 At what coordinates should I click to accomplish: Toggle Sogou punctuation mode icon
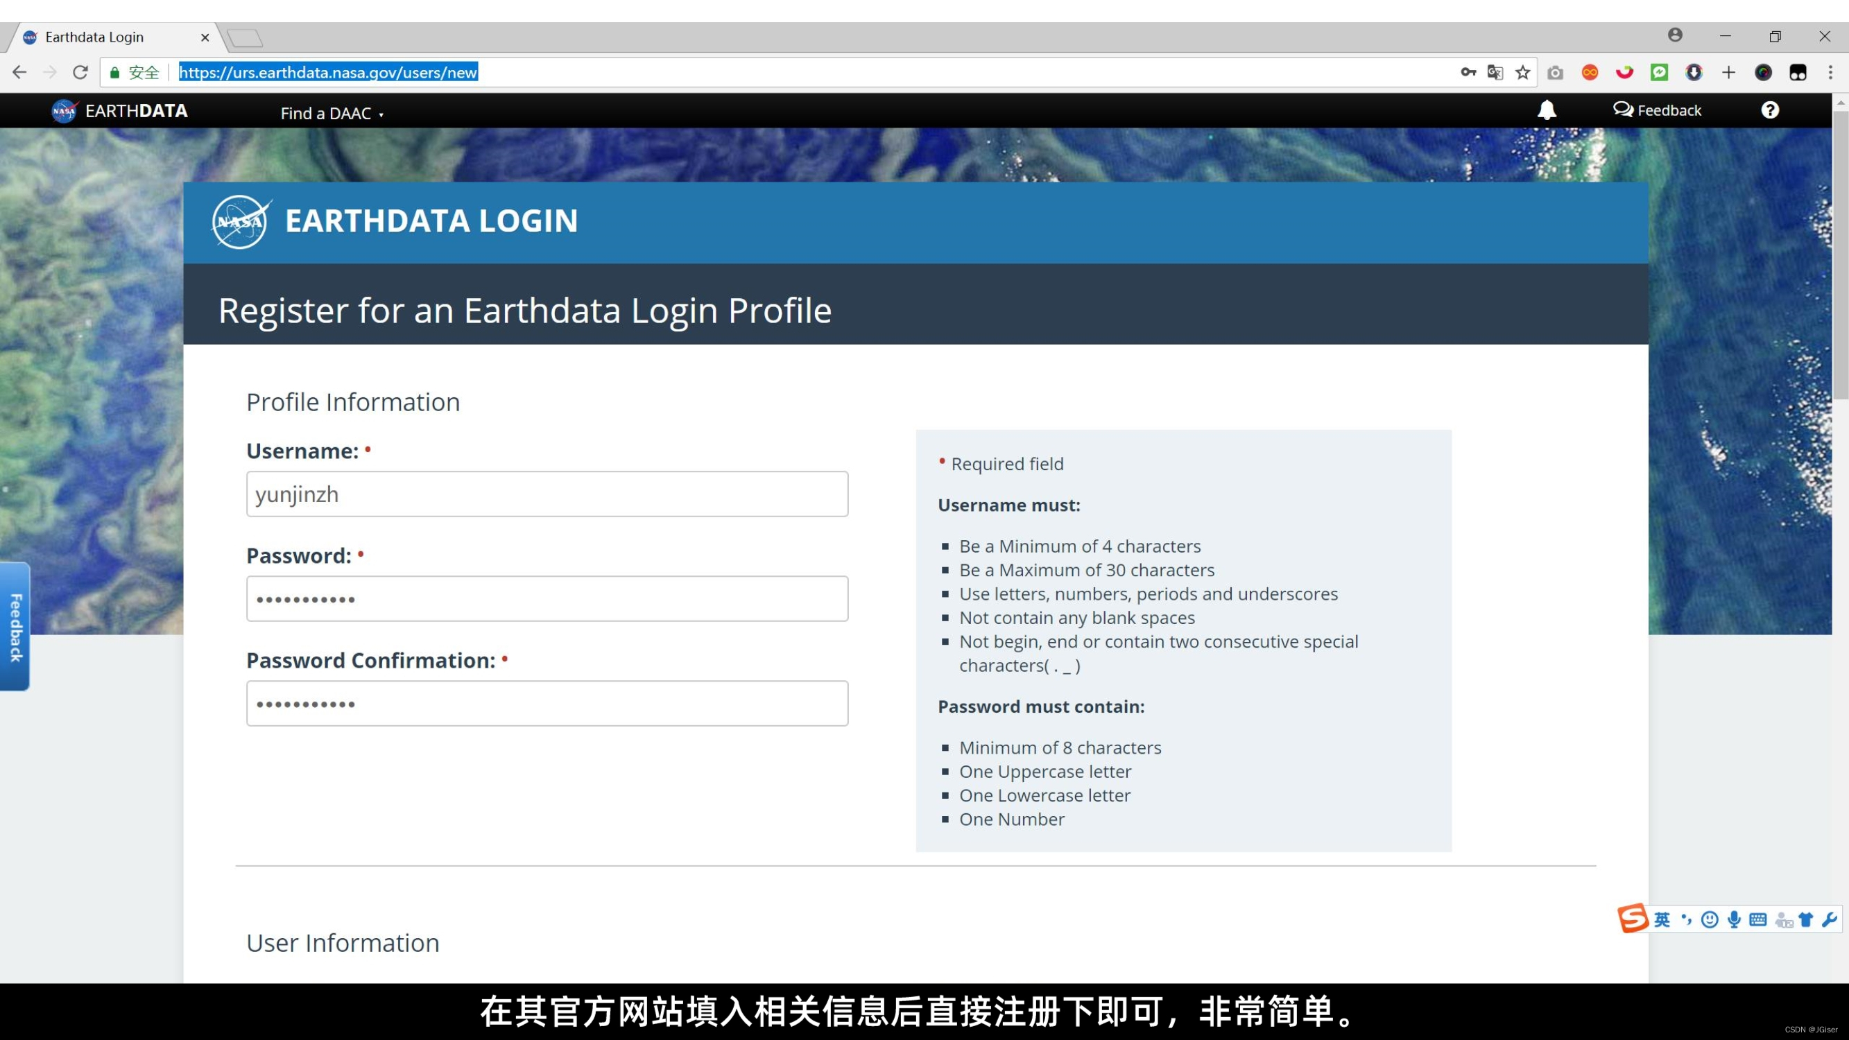1686,919
